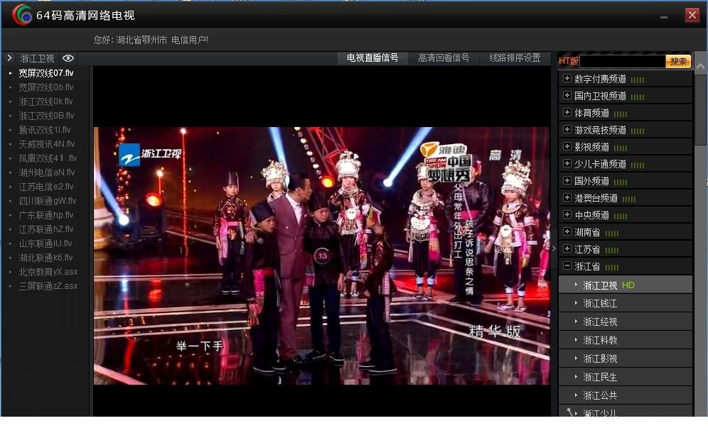Click the channel search input field
The image size is (708, 433).
[622, 61]
